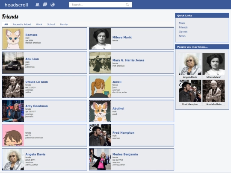The image size is (231, 173).
Task: Click Ursula Le Guin photo in friends list
Action: 13,87
